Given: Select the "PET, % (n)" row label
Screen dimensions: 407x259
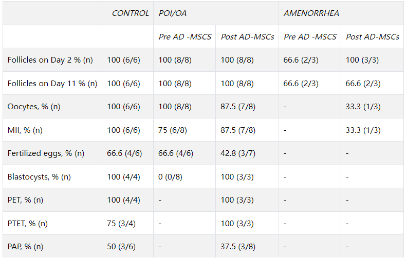Looking at the screenshot, I should click(x=25, y=200).
